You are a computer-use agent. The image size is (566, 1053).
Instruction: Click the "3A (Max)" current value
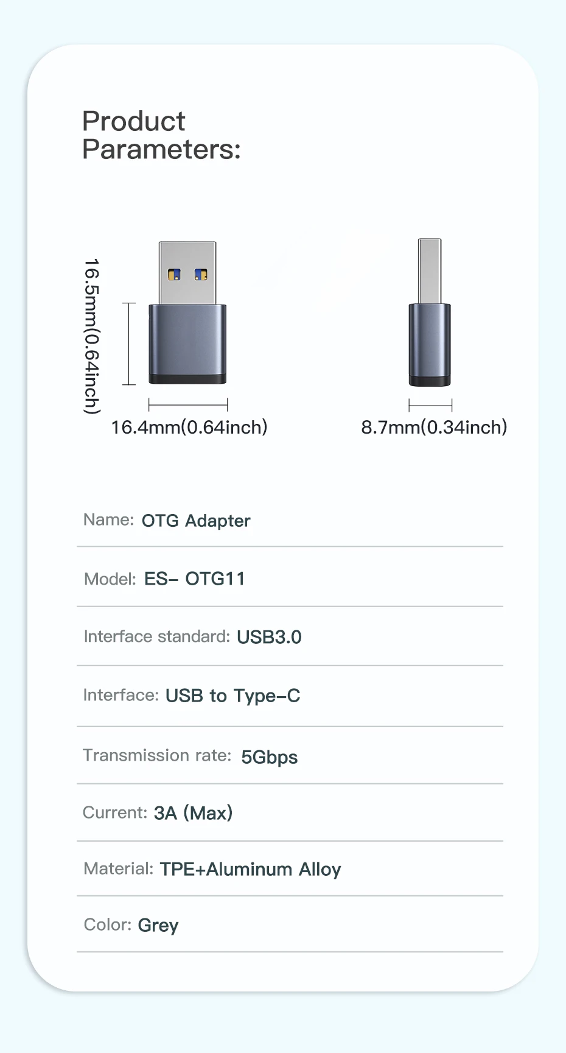[193, 813]
